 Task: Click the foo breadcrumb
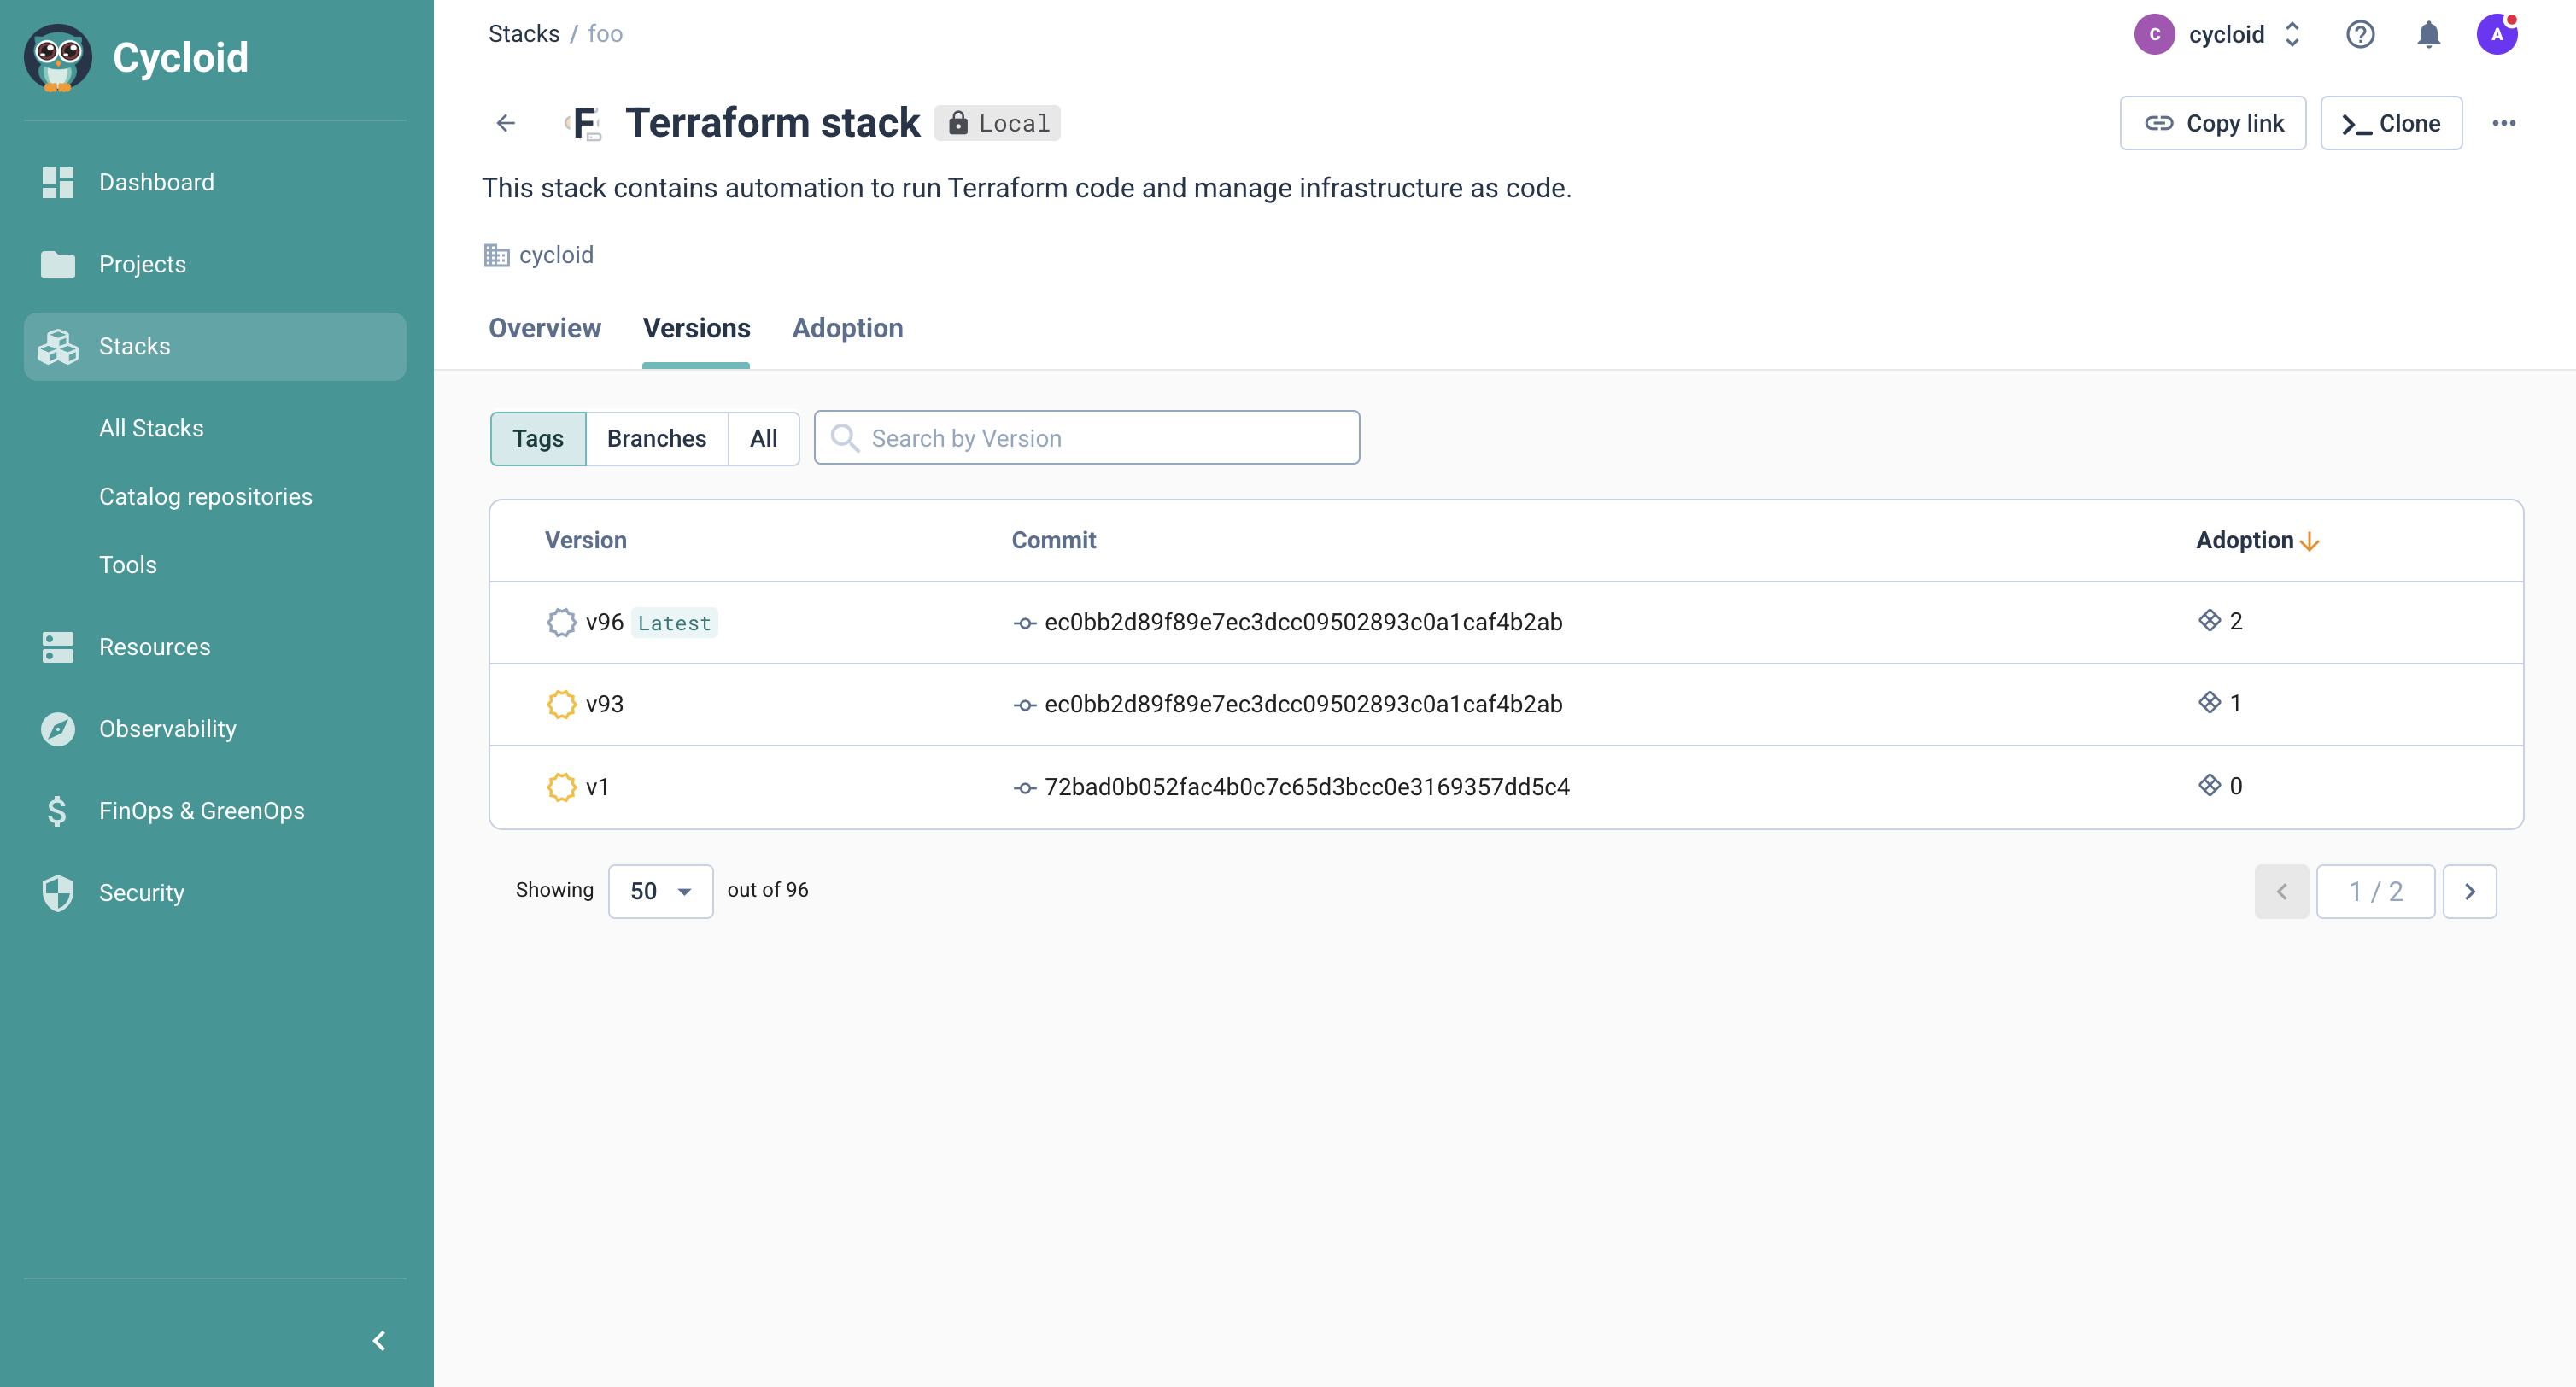[605, 34]
